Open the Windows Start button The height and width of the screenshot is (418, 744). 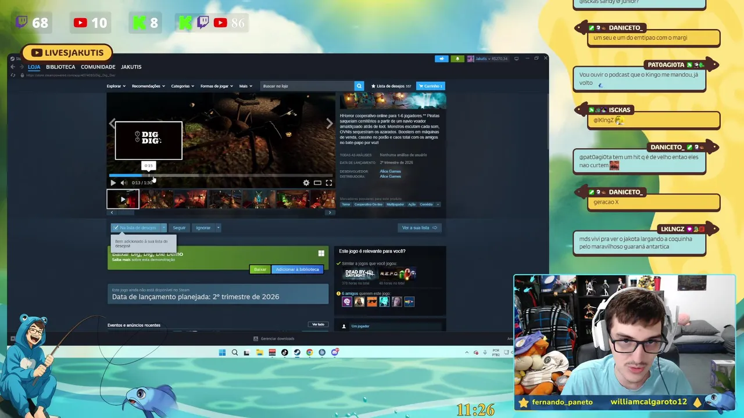coord(222,352)
